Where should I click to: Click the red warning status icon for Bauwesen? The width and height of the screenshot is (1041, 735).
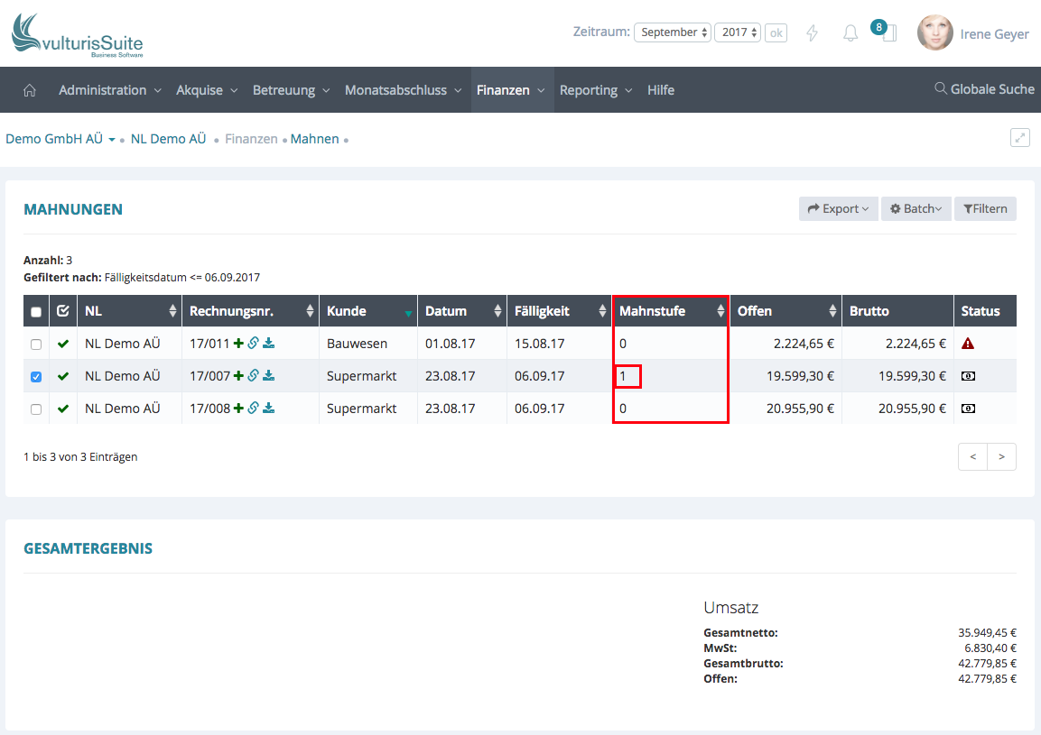click(968, 344)
